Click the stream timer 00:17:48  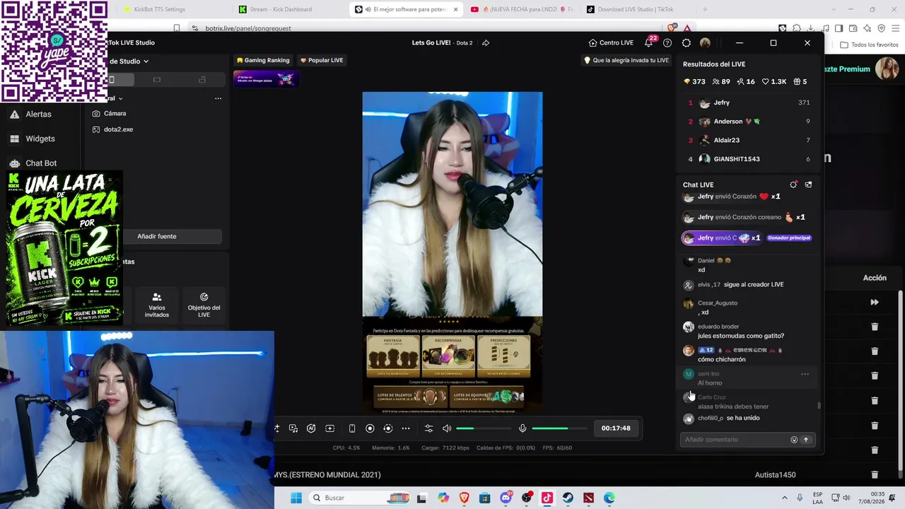pos(616,428)
